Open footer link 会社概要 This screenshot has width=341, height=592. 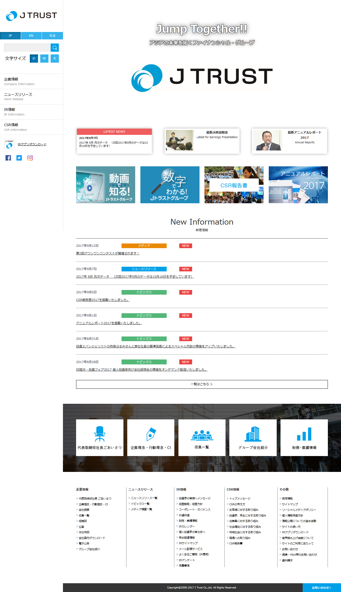pyautogui.click(x=84, y=510)
